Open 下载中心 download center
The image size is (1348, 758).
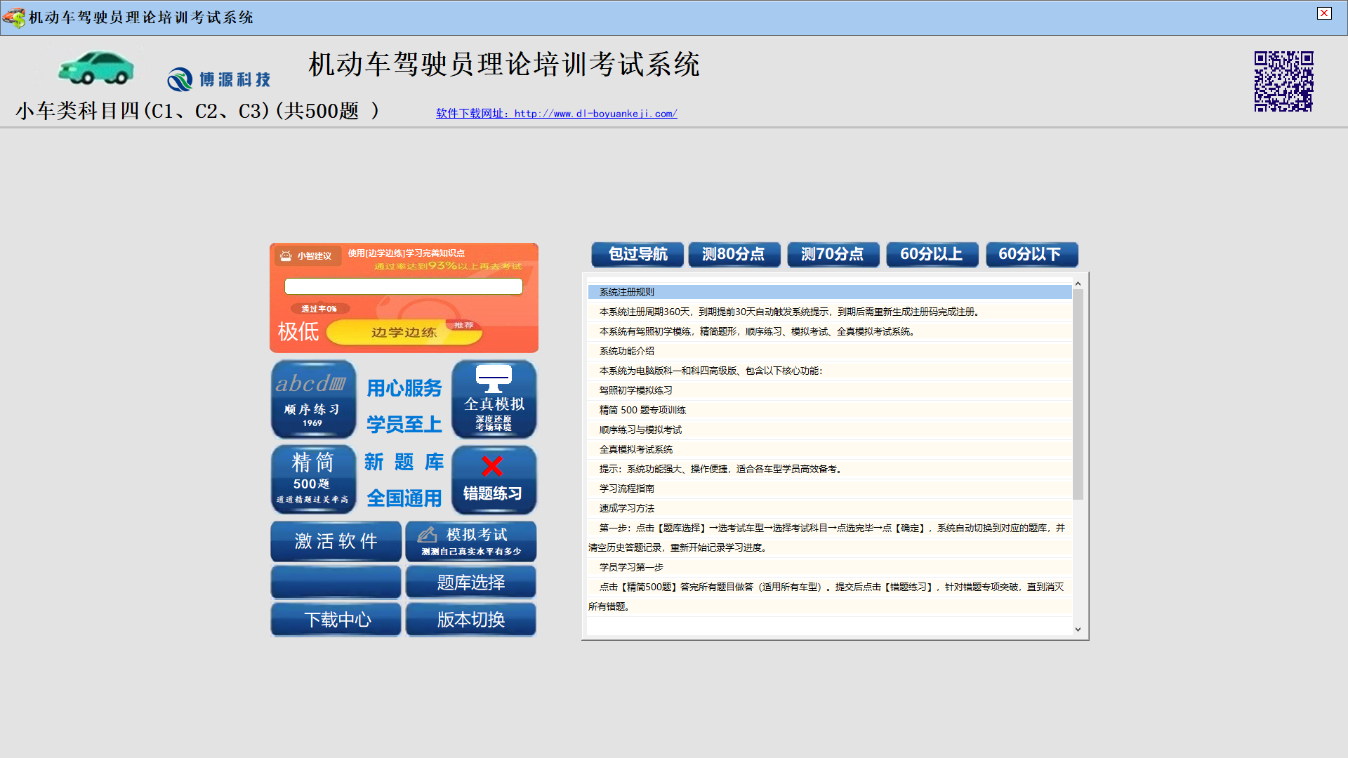(x=336, y=619)
